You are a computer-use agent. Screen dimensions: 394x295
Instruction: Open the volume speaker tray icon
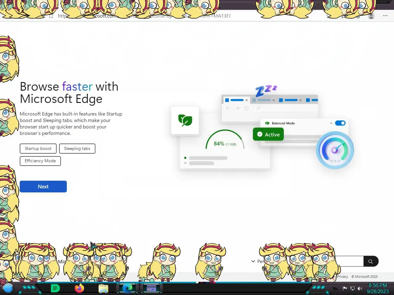click(360, 288)
